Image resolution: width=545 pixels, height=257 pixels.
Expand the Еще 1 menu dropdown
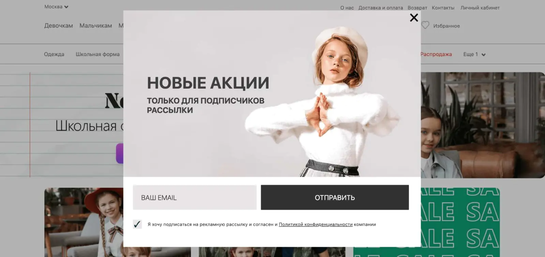(474, 54)
